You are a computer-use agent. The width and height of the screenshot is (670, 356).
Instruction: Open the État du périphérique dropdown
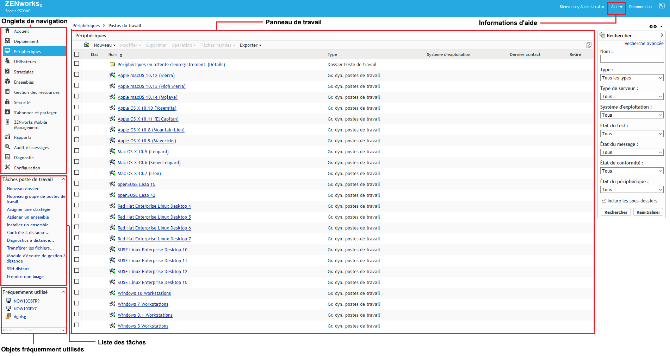[632, 189]
